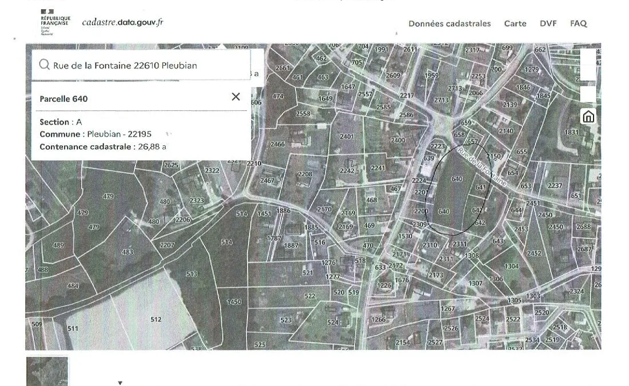The height and width of the screenshot is (386, 629).
Task: Click the address search field
Action: [x=141, y=65]
